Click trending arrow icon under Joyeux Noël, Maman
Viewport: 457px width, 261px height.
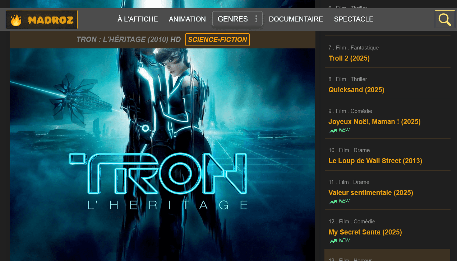(333, 130)
